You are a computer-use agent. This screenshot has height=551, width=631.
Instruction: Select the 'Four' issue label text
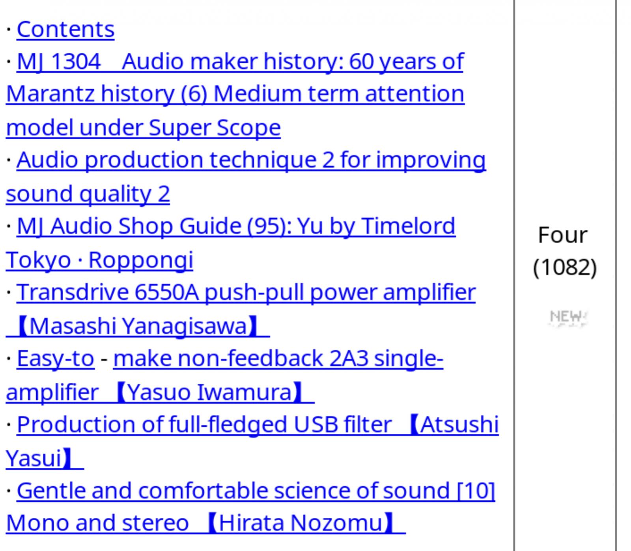[563, 235]
